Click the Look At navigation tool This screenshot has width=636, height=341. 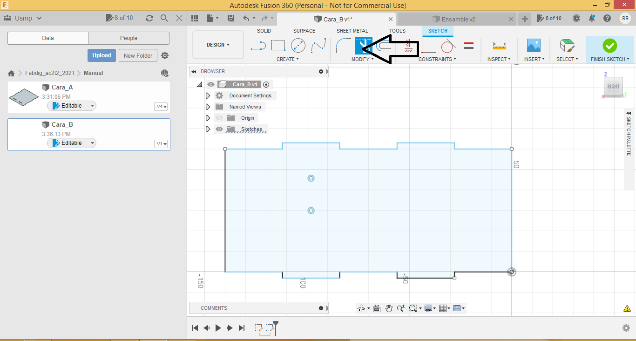pos(377,308)
